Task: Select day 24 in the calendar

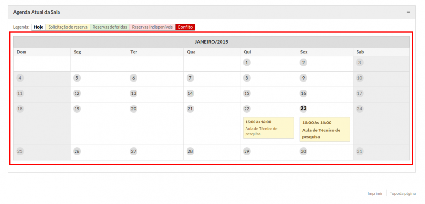Action: 360,109
